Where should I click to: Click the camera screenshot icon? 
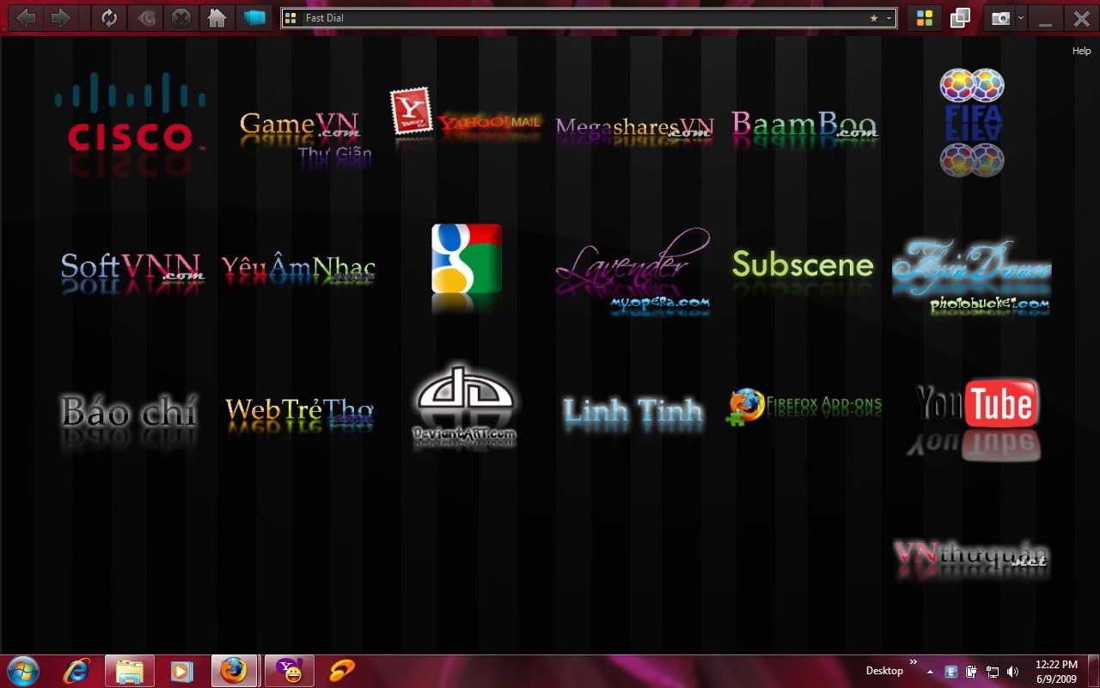(x=1000, y=18)
